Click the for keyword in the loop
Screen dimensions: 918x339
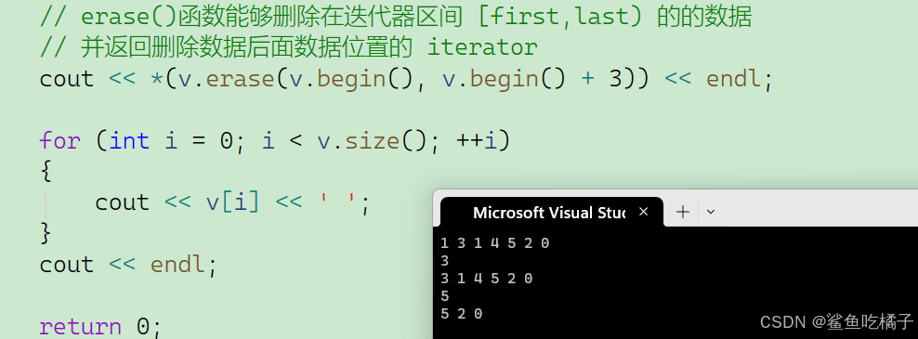point(59,140)
